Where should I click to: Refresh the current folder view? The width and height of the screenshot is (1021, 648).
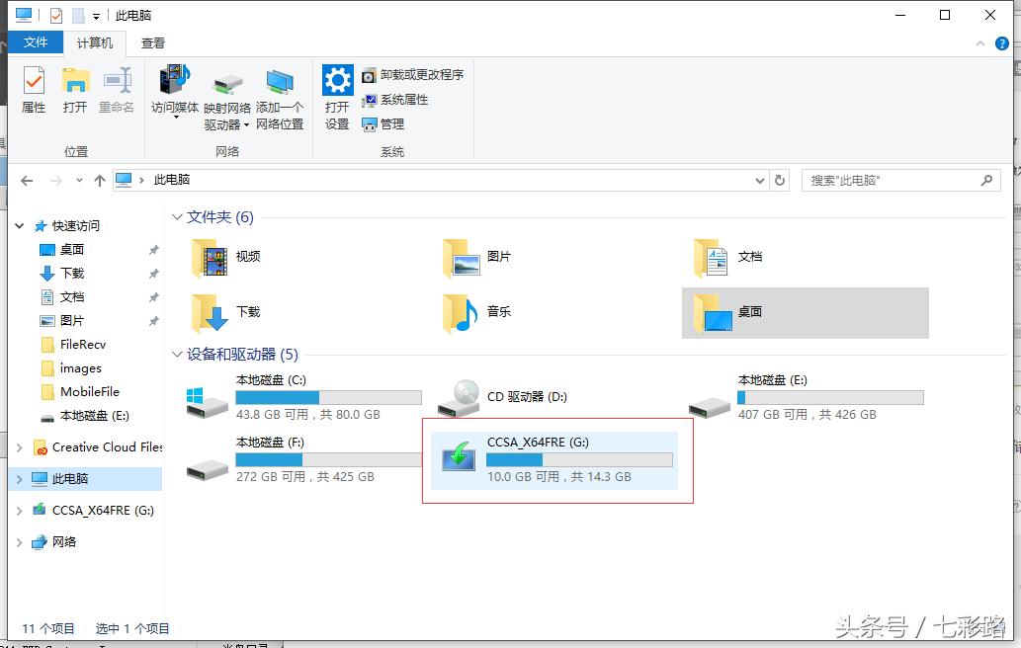(781, 180)
